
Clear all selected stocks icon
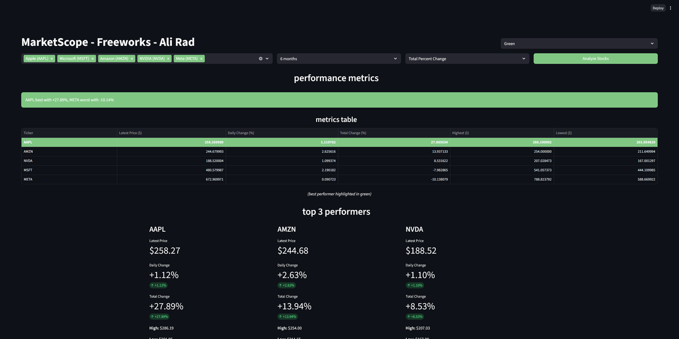click(261, 59)
